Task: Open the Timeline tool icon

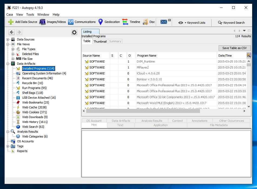Action: pyautogui.click(x=125, y=22)
